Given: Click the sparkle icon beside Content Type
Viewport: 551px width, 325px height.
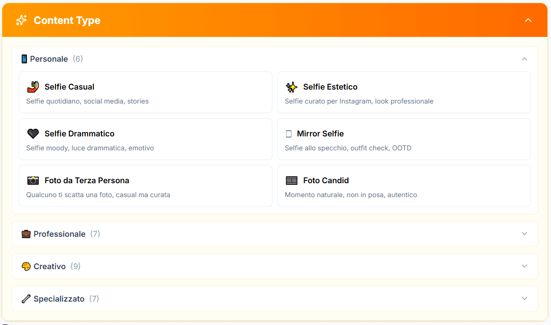Looking at the screenshot, I should 21,20.
